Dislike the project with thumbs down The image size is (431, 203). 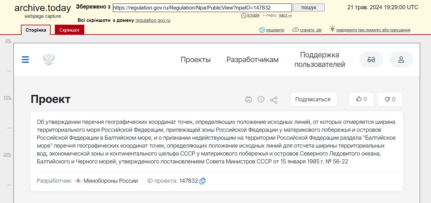[390, 99]
